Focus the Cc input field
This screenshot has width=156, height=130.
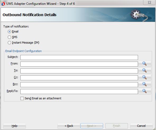[79, 78]
